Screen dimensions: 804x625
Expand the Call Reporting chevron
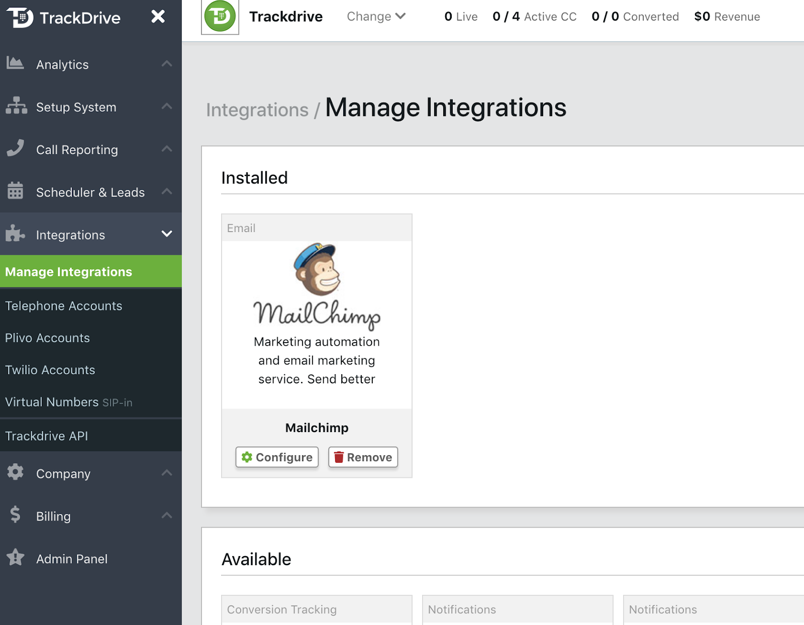[x=167, y=149]
